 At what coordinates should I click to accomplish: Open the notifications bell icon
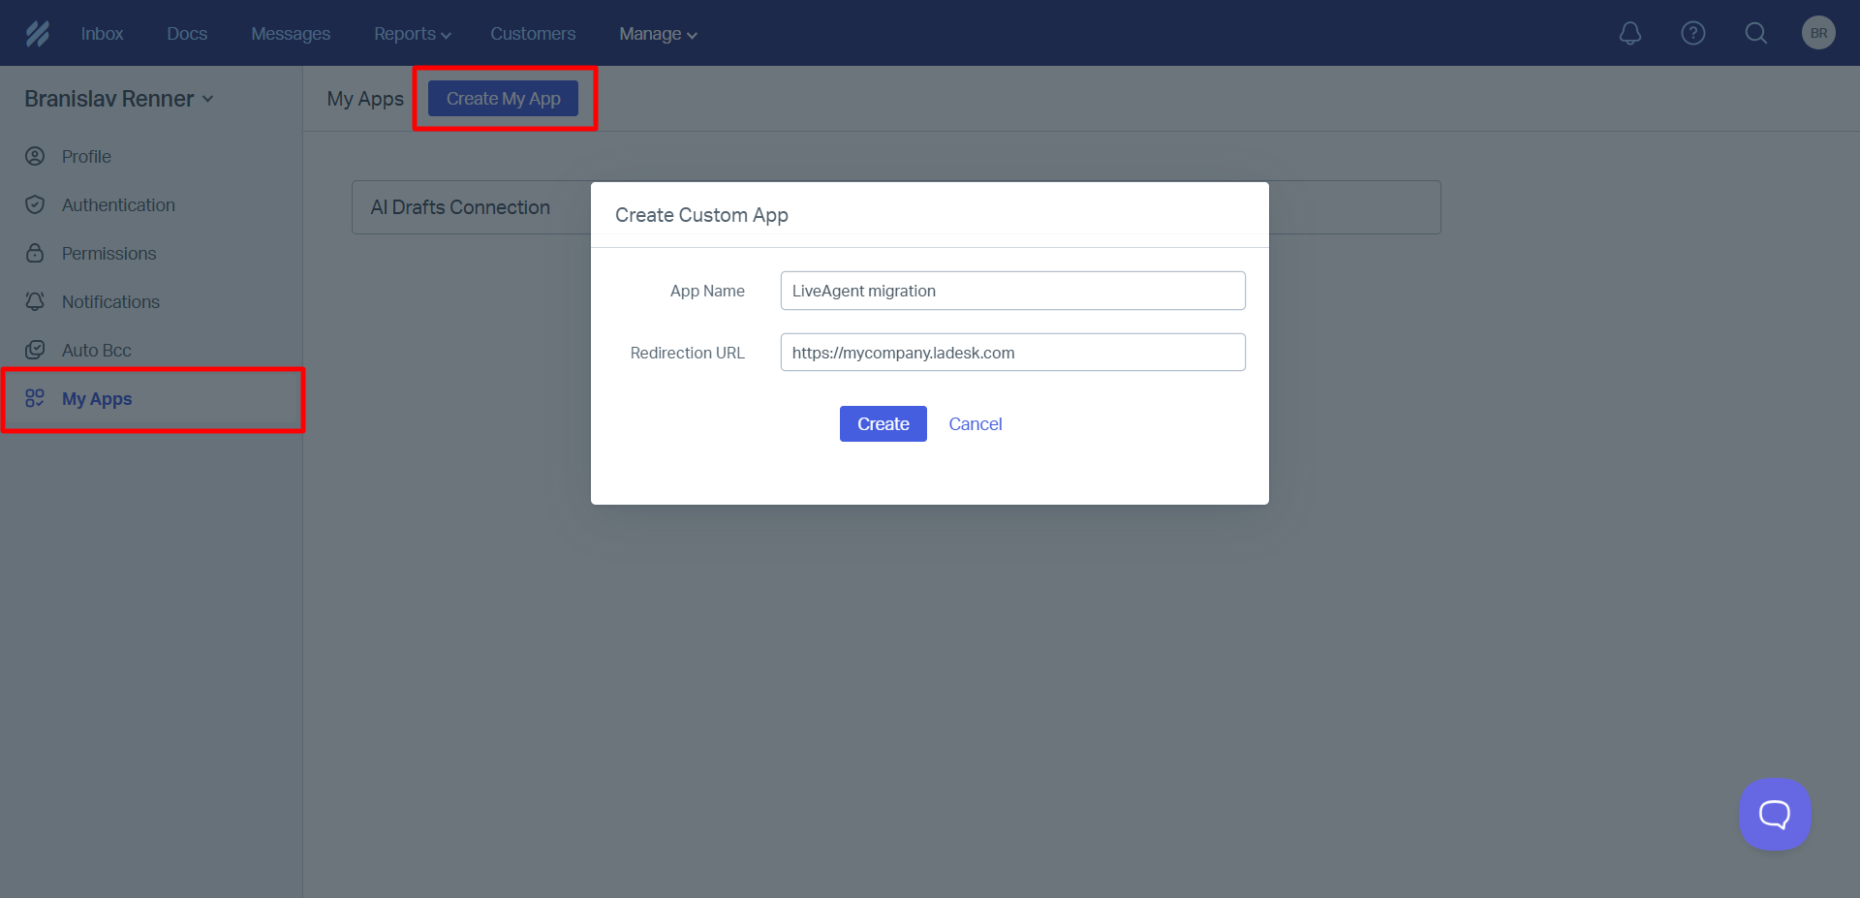coord(1630,34)
